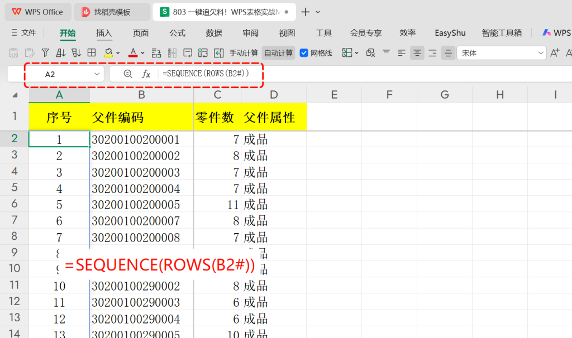
Task: Click the split column icon
Action: coord(172,53)
